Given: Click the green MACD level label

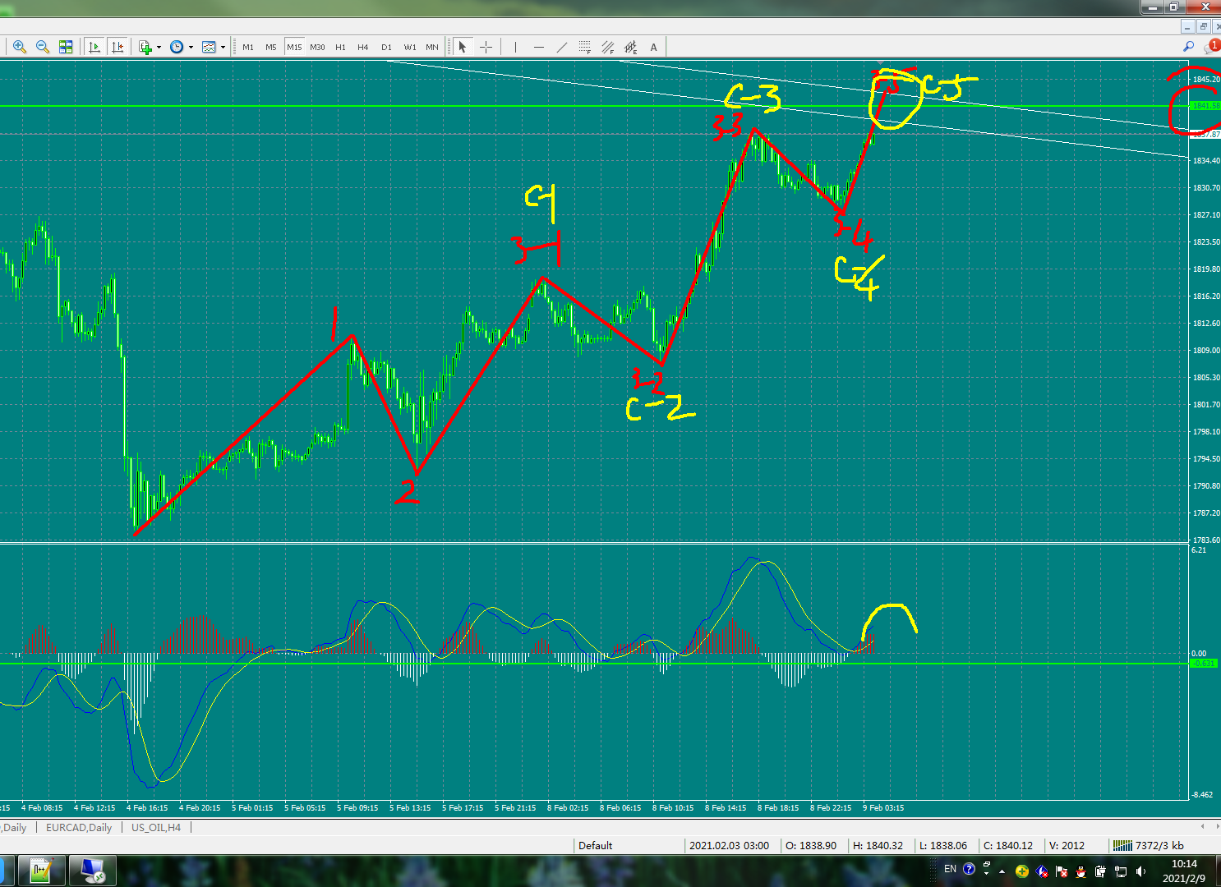Looking at the screenshot, I should tap(1203, 663).
